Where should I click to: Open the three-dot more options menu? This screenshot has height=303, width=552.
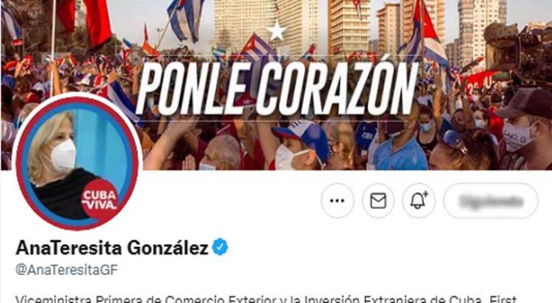[337, 201]
